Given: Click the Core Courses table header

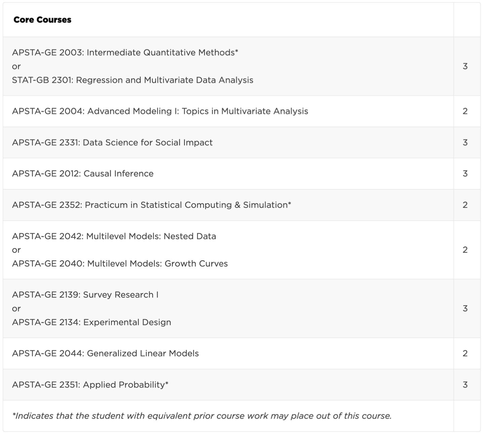Looking at the screenshot, I should [42, 20].
